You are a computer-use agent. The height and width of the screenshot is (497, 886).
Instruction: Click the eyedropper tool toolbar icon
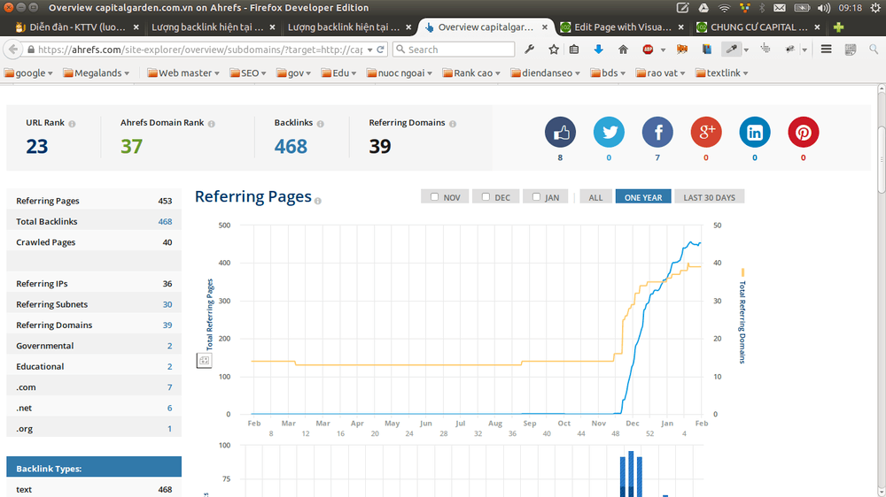[x=732, y=50]
